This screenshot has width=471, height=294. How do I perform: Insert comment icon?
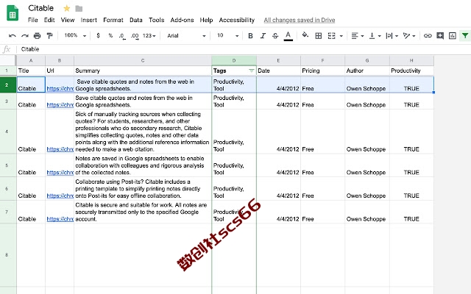pyautogui.click(x=440, y=36)
